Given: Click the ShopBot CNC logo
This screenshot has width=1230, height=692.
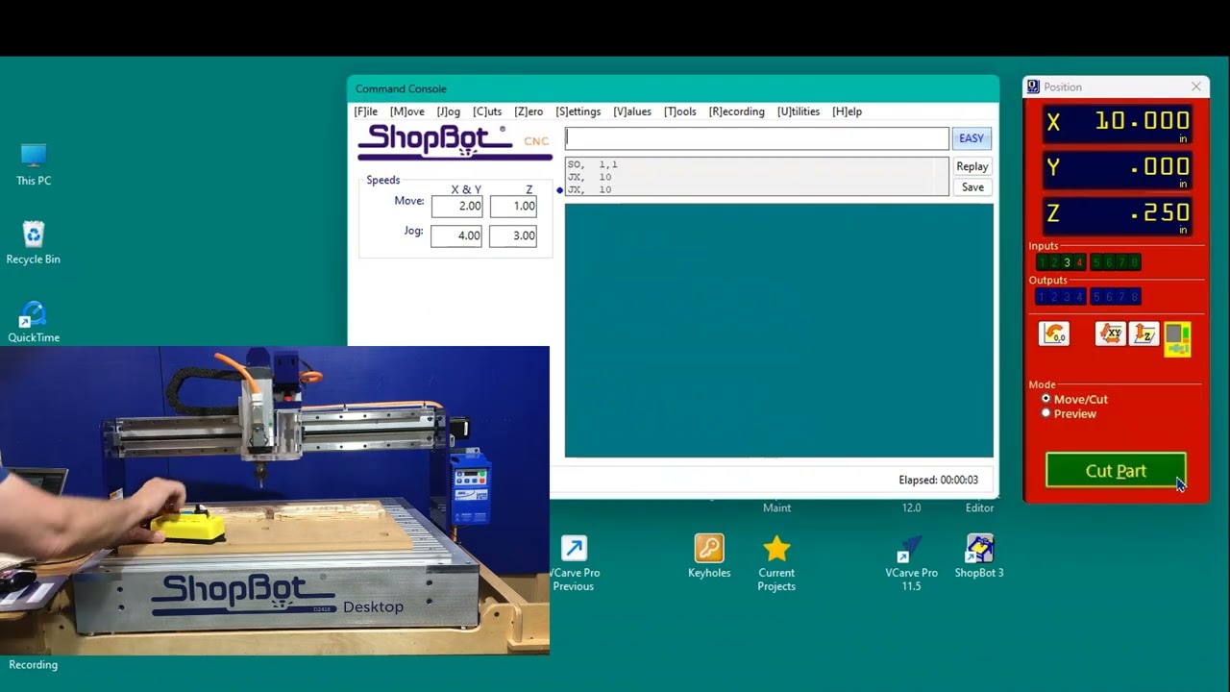Looking at the screenshot, I should click(x=454, y=141).
